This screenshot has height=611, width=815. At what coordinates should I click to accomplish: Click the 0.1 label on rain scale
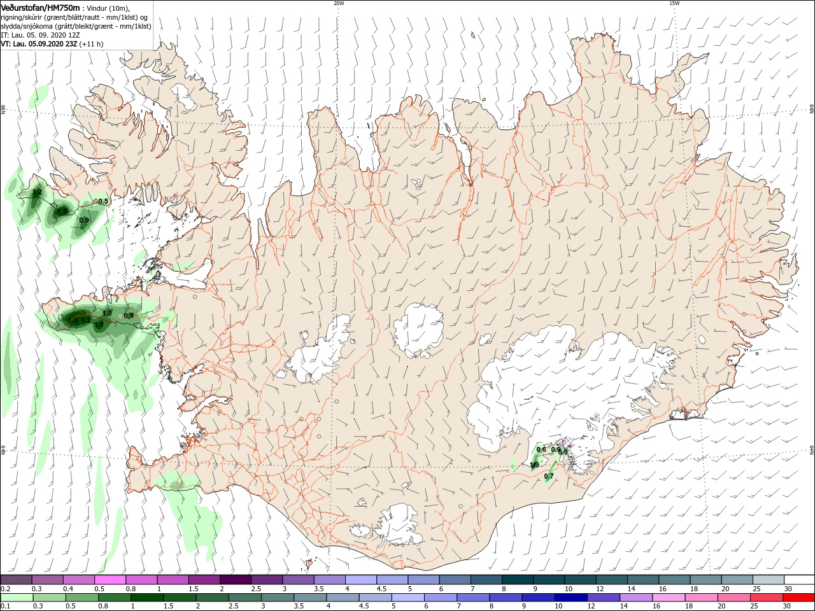pos(5,607)
